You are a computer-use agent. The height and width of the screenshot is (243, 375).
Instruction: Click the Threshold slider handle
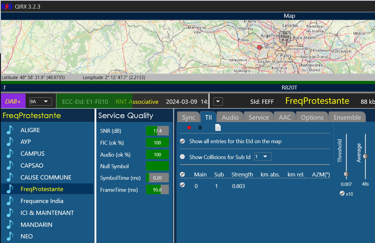point(346,174)
